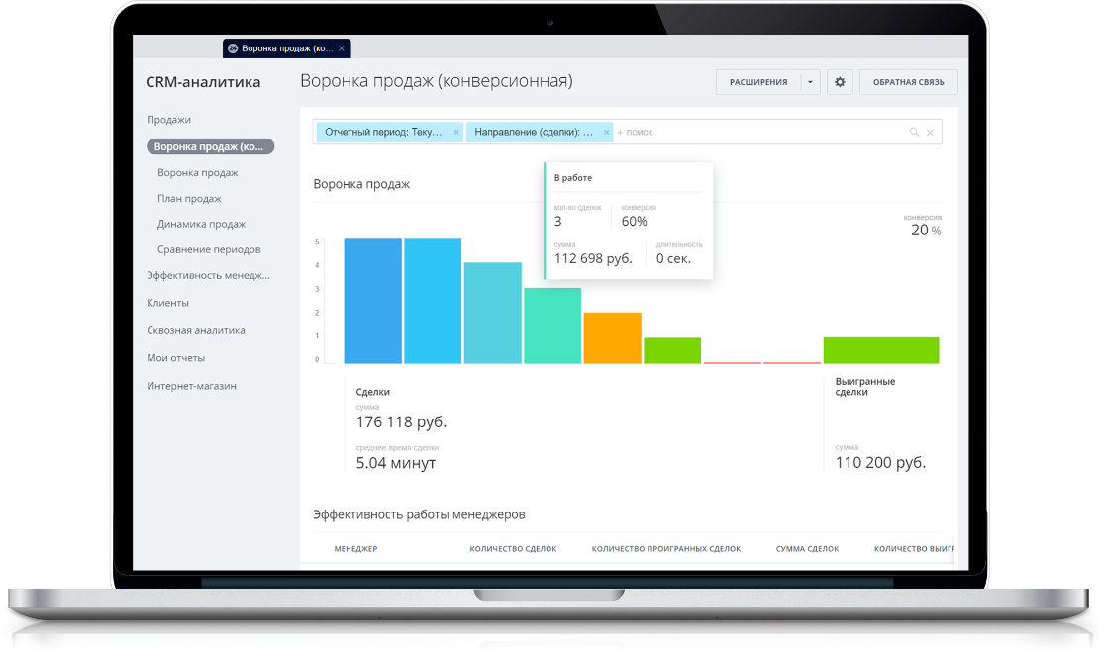This screenshot has height=651, width=1099.
Task: Open 'Динамика продаж' in the sidebar
Action: (x=201, y=224)
